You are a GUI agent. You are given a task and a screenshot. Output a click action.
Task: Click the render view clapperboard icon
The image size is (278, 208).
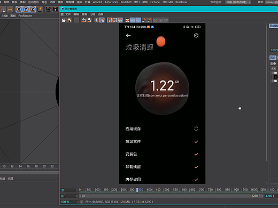49,9
